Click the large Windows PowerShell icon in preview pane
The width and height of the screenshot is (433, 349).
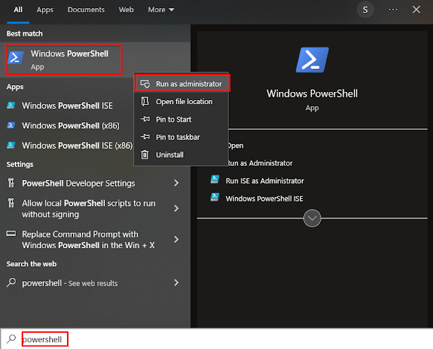click(313, 60)
